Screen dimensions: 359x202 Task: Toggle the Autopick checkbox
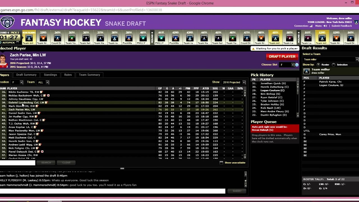(18, 43)
